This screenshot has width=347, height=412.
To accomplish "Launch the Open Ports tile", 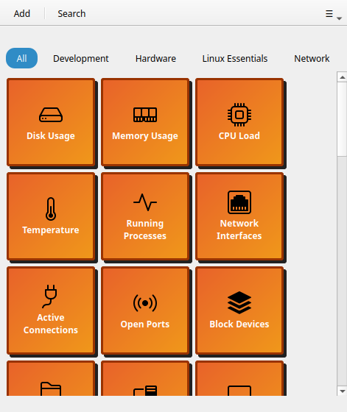I will click(145, 310).
